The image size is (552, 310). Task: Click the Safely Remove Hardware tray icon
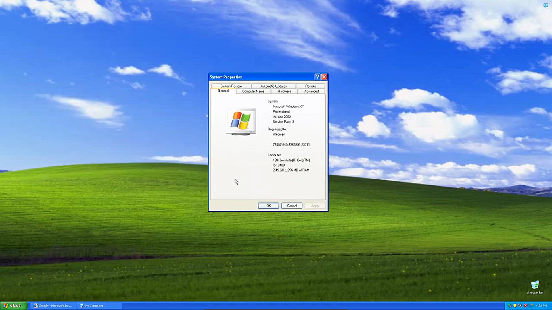510,306
